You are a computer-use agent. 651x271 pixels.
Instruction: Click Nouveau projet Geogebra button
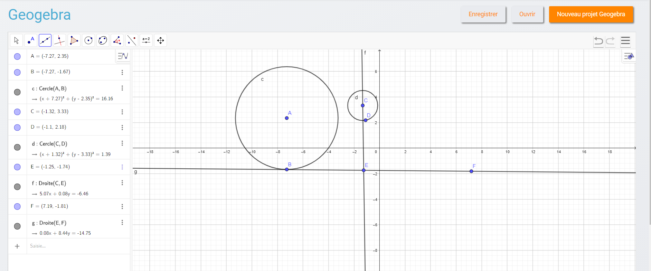pyautogui.click(x=591, y=14)
